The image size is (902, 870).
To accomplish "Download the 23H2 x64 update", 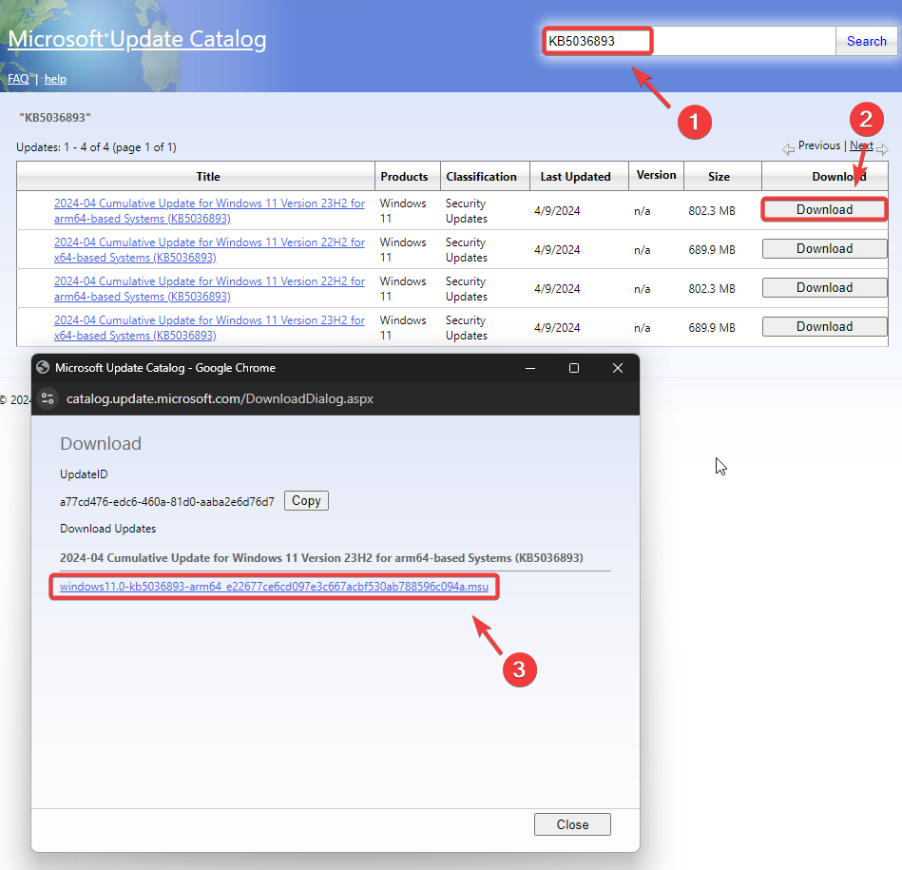I will point(824,327).
